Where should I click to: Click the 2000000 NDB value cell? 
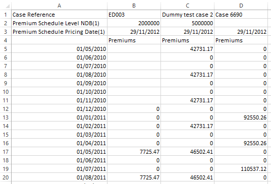[x=134, y=23]
